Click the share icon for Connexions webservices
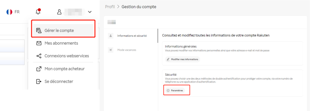The image size is (310, 111). [x=39, y=56]
